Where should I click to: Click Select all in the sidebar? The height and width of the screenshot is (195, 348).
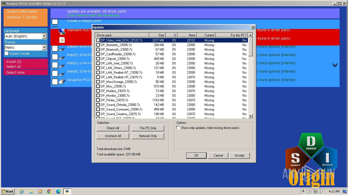(26, 67)
